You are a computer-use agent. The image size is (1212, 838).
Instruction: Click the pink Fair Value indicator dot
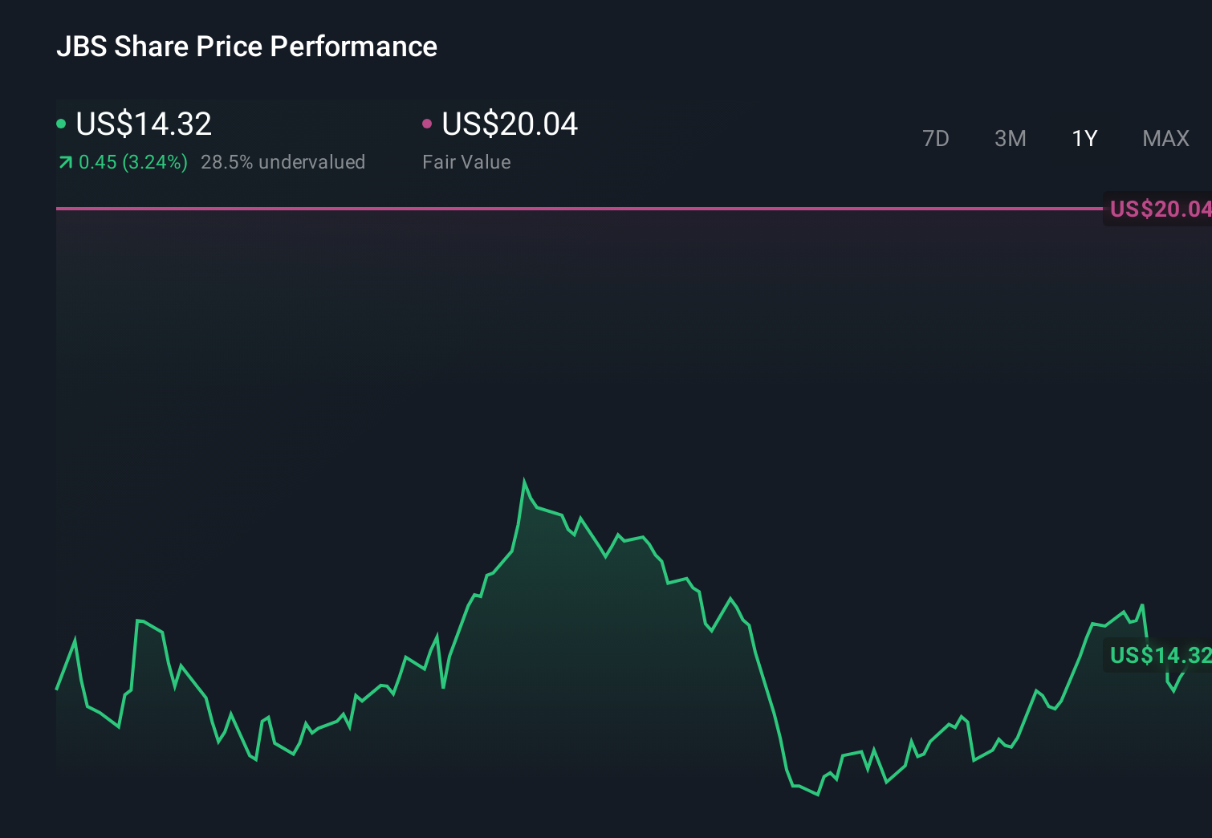pyautogui.click(x=428, y=123)
